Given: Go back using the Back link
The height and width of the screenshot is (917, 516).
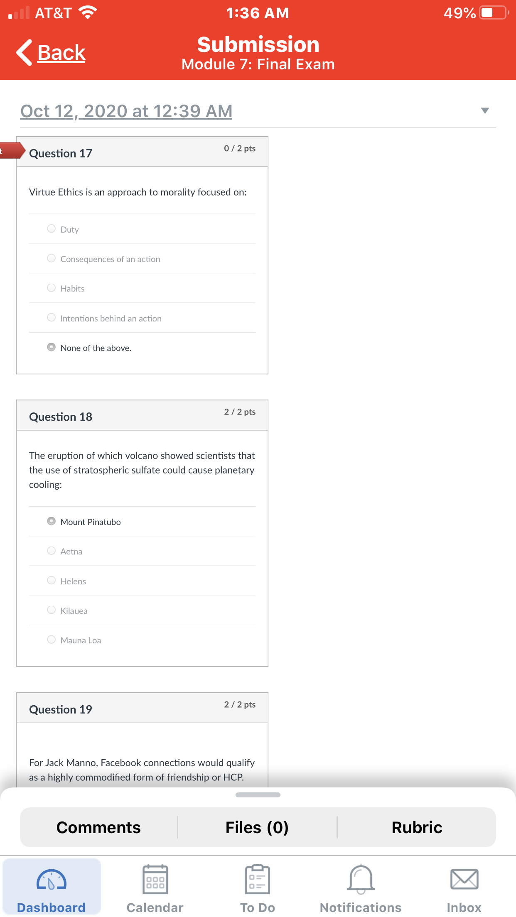Looking at the screenshot, I should (61, 53).
